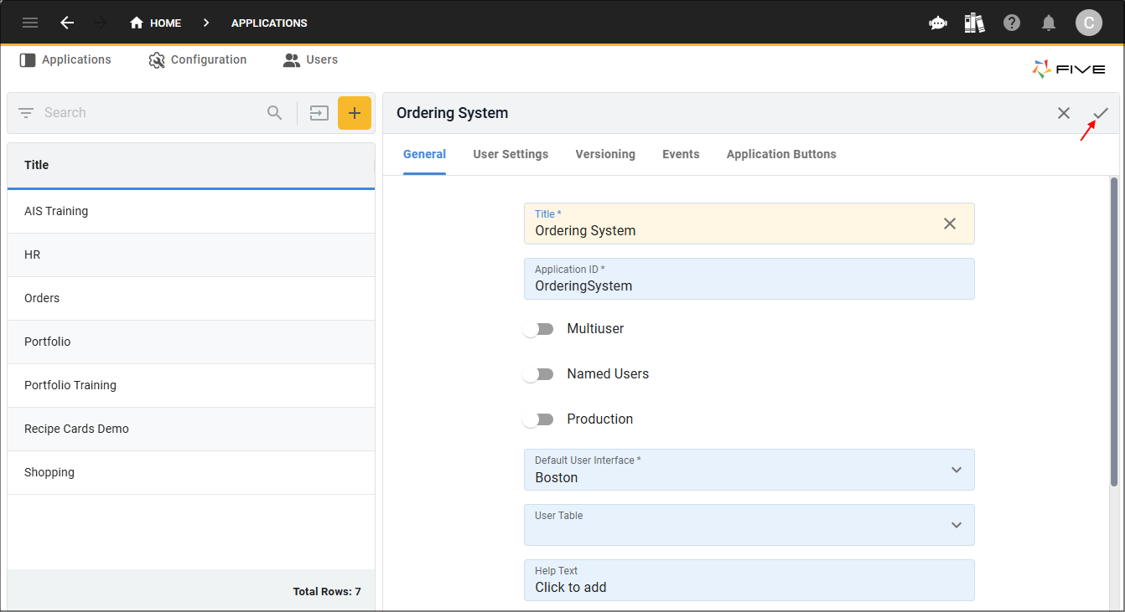Select the AIS Training row
Screen dimensions: 1125x612
(x=191, y=211)
